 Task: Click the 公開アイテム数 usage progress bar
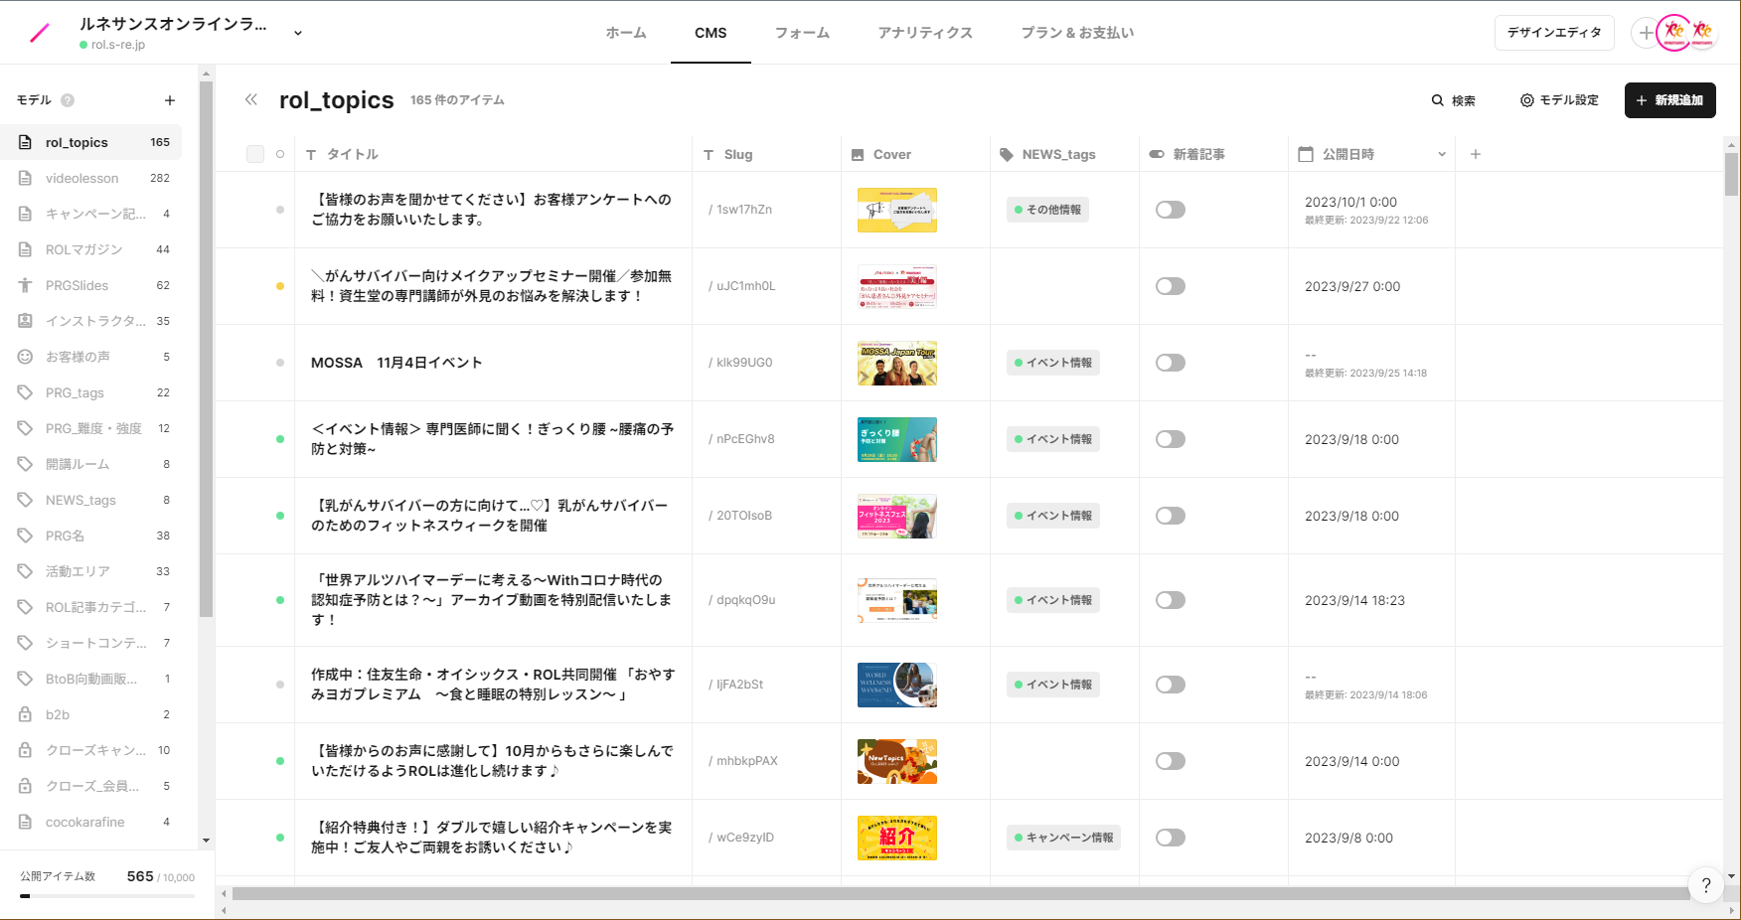coord(107,896)
